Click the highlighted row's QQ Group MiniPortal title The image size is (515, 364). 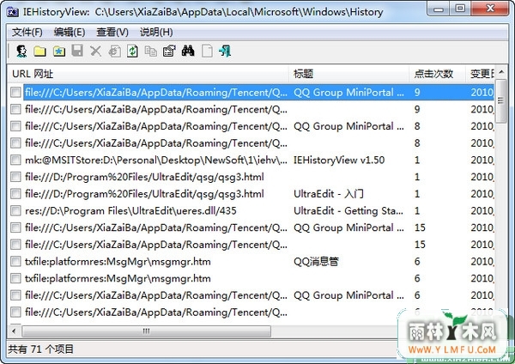pyautogui.click(x=348, y=93)
